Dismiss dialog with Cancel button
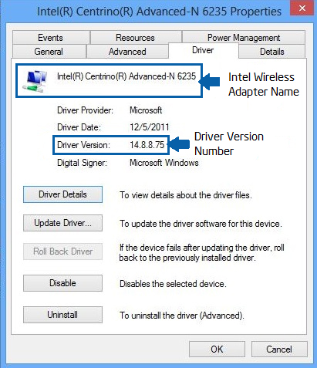Image resolution: width=317 pixels, height=368 pixels. (279, 349)
